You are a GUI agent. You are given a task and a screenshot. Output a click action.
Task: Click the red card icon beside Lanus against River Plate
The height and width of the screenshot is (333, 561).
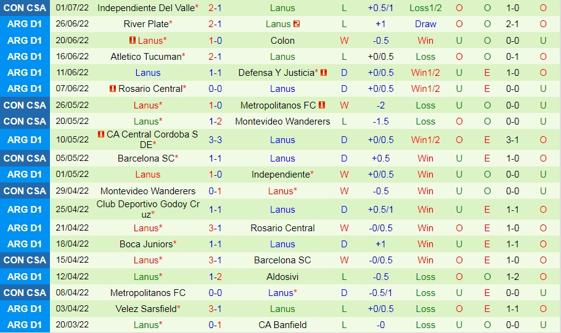click(297, 24)
